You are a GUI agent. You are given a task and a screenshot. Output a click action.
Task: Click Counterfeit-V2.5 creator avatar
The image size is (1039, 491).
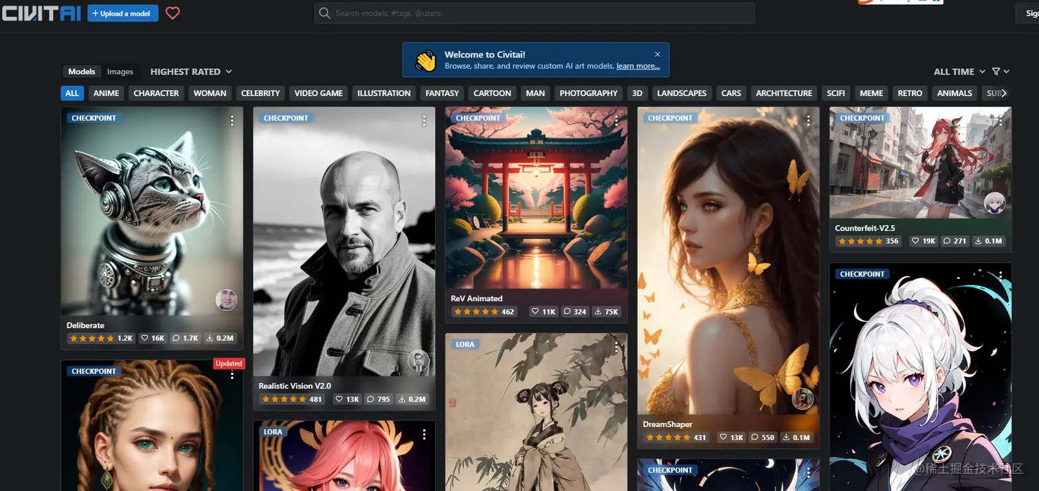click(995, 203)
